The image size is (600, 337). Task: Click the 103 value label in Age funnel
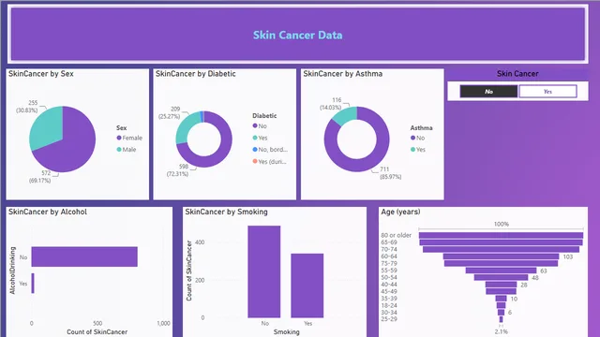(x=568, y=256)
